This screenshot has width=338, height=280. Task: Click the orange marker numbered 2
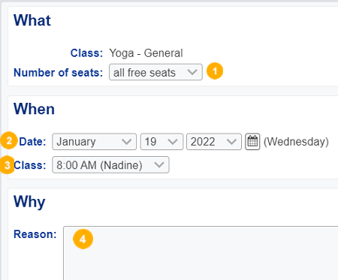click(9, 140)
